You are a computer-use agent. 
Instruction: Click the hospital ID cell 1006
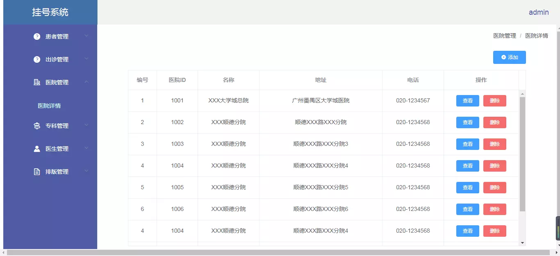coord(177,209)
